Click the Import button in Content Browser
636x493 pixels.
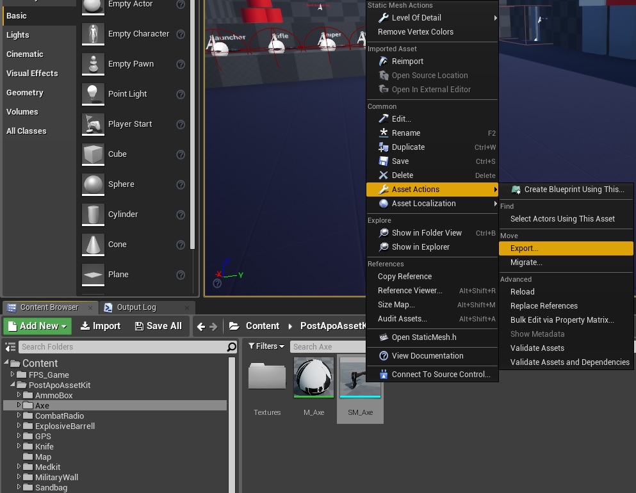coord(101,326)
